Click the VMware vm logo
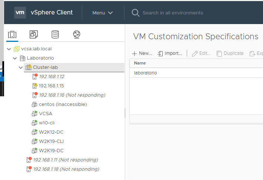The image size is (263, 180). coord(20,13)
